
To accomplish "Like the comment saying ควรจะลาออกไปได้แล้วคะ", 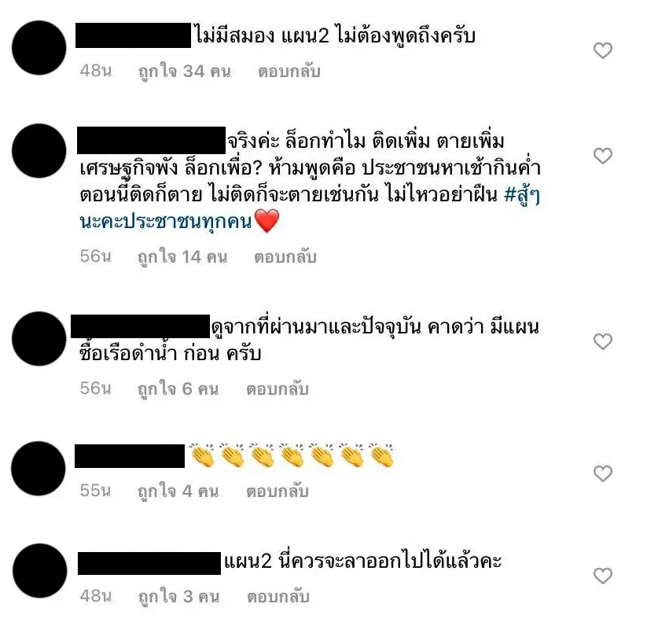I will [x=602, y=576].
